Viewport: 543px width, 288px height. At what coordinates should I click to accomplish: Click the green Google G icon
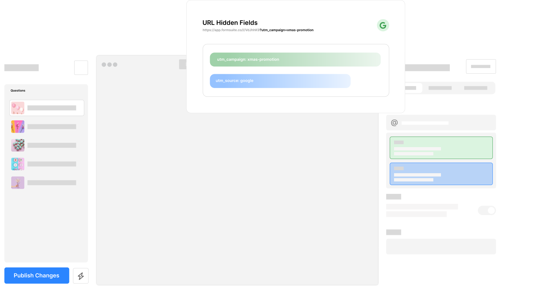[383, 25]
